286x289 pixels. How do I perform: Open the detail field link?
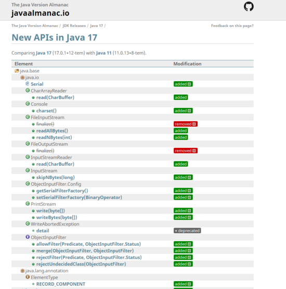(x=43, y=231)
